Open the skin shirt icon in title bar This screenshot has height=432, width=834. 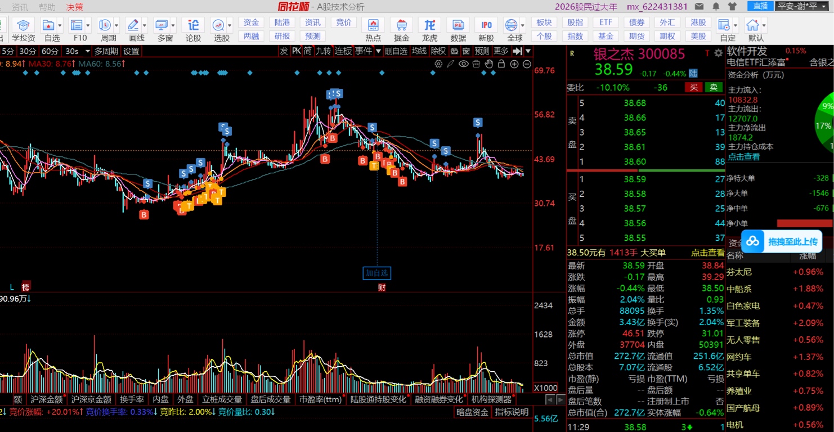(x=732, y=6)
